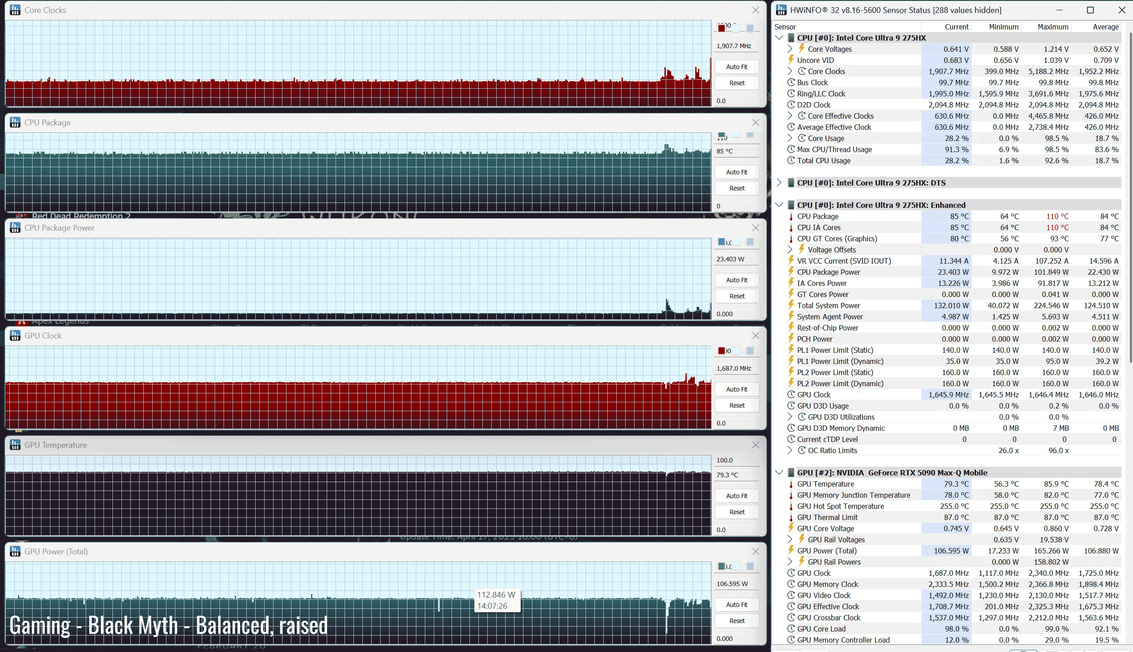Click the clock icon beside Average Effective Clock
This screenshot has height=652, width=1133.
791,127
